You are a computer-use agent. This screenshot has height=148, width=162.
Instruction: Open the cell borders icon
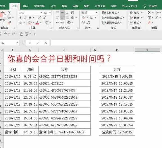[x=20, y=22]
